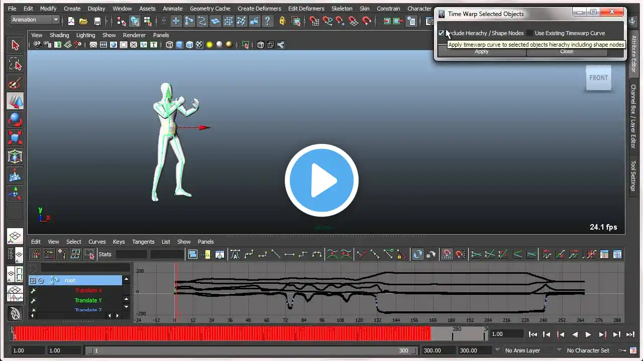Viewport: 643px width, 361px height.
Task: Break tangents on selected keys
Action: coord(362,254)
